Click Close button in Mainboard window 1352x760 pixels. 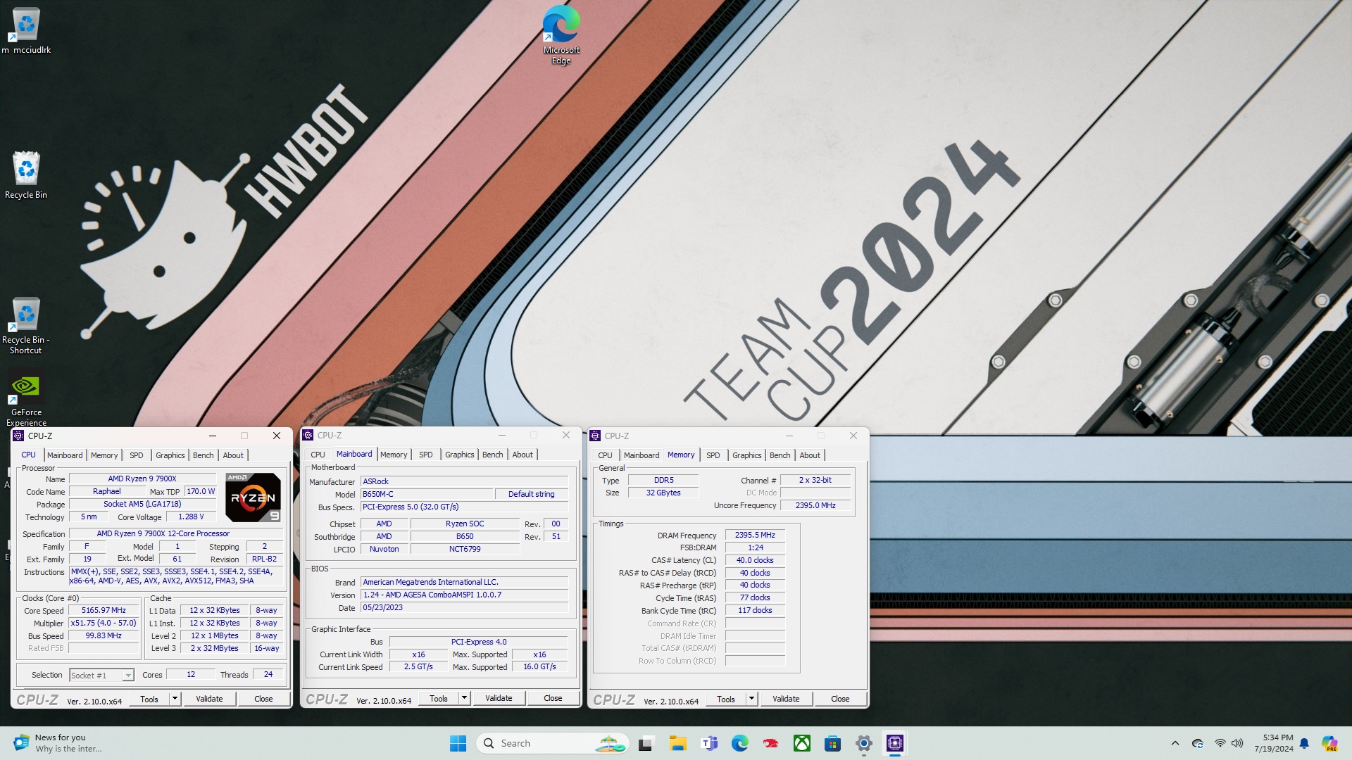click(553, 698)
